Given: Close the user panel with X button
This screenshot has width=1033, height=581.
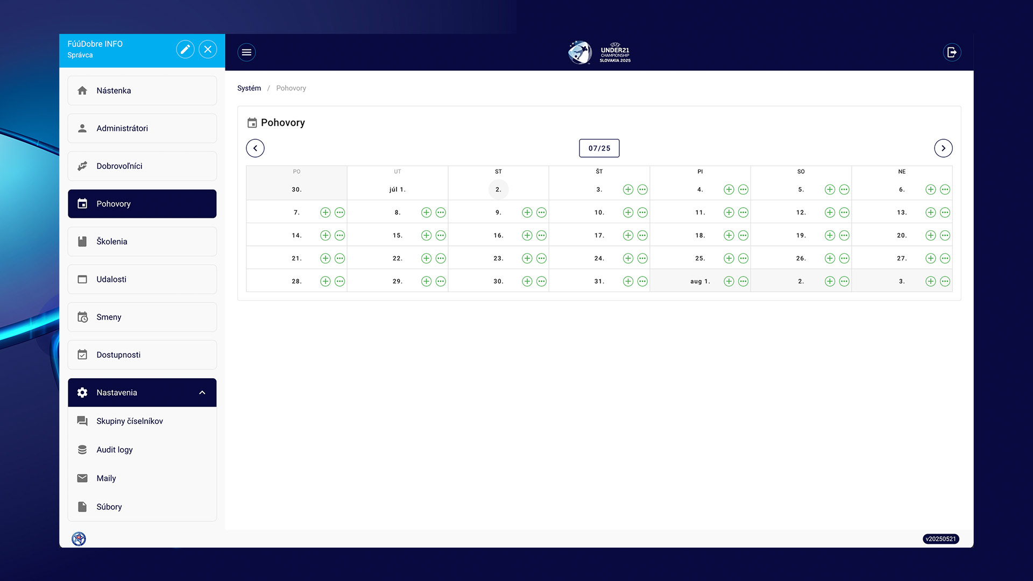Looking at the screenshot, I should (x=208, y=49).
